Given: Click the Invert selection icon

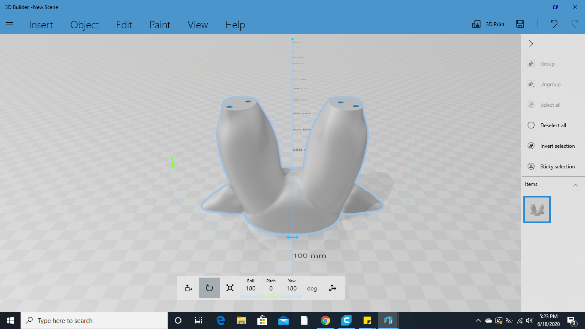Looking at the screenshot, I should point(531,146).
